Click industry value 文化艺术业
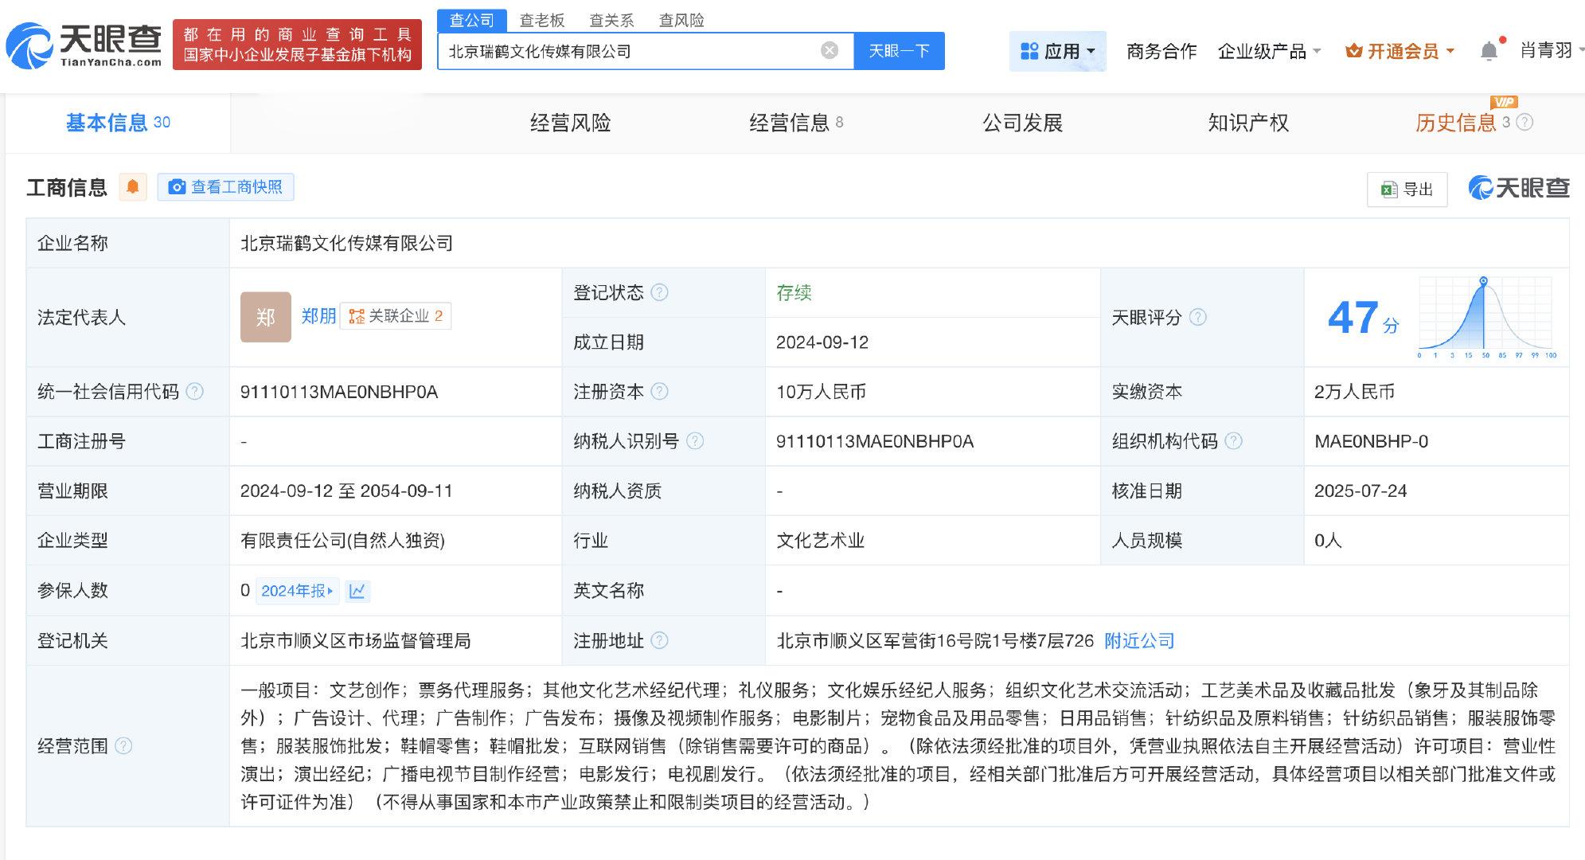Image resolution: width=1585 pixels, height=860 pixels. click(x=821, y=541)
